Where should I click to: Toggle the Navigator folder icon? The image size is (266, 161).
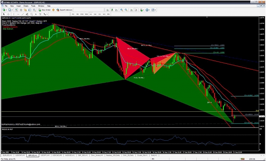[x=25, y=10]
